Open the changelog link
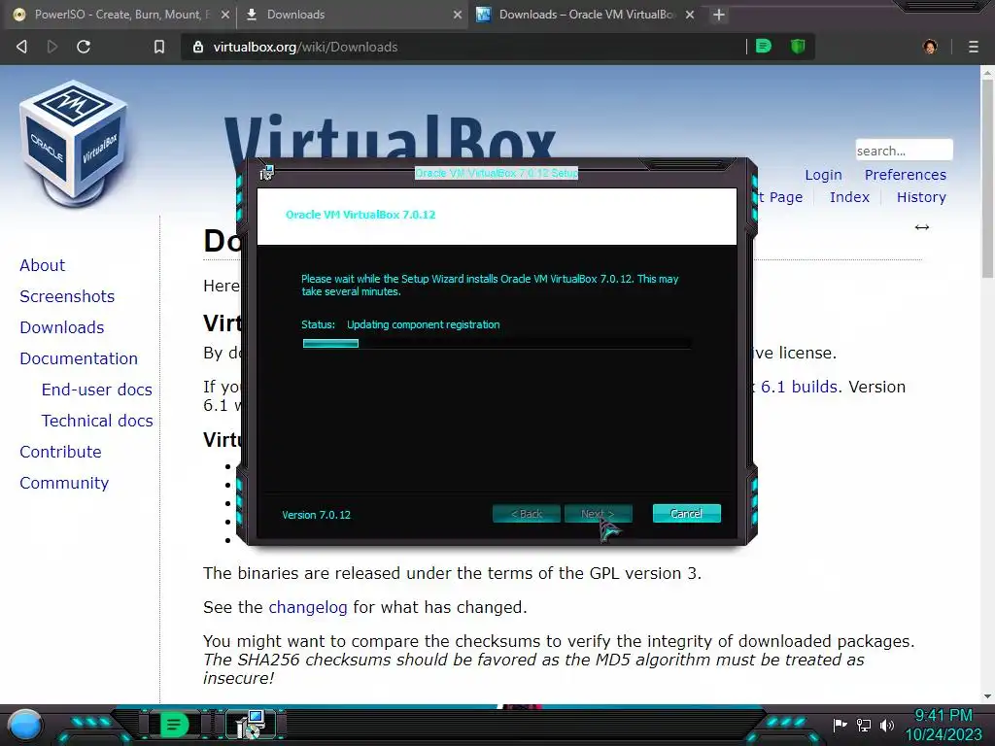Image resolution: width=995 pixels, height=746 pixels. [x=308, y=607]
